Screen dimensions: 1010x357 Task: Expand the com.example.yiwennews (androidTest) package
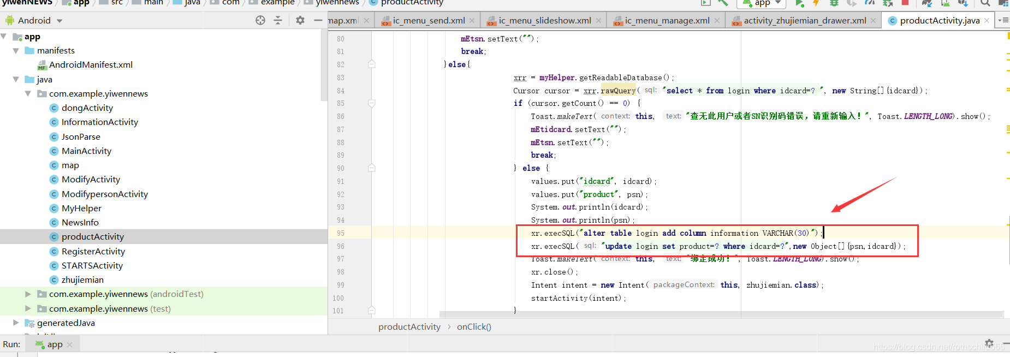tap(28, 294)
